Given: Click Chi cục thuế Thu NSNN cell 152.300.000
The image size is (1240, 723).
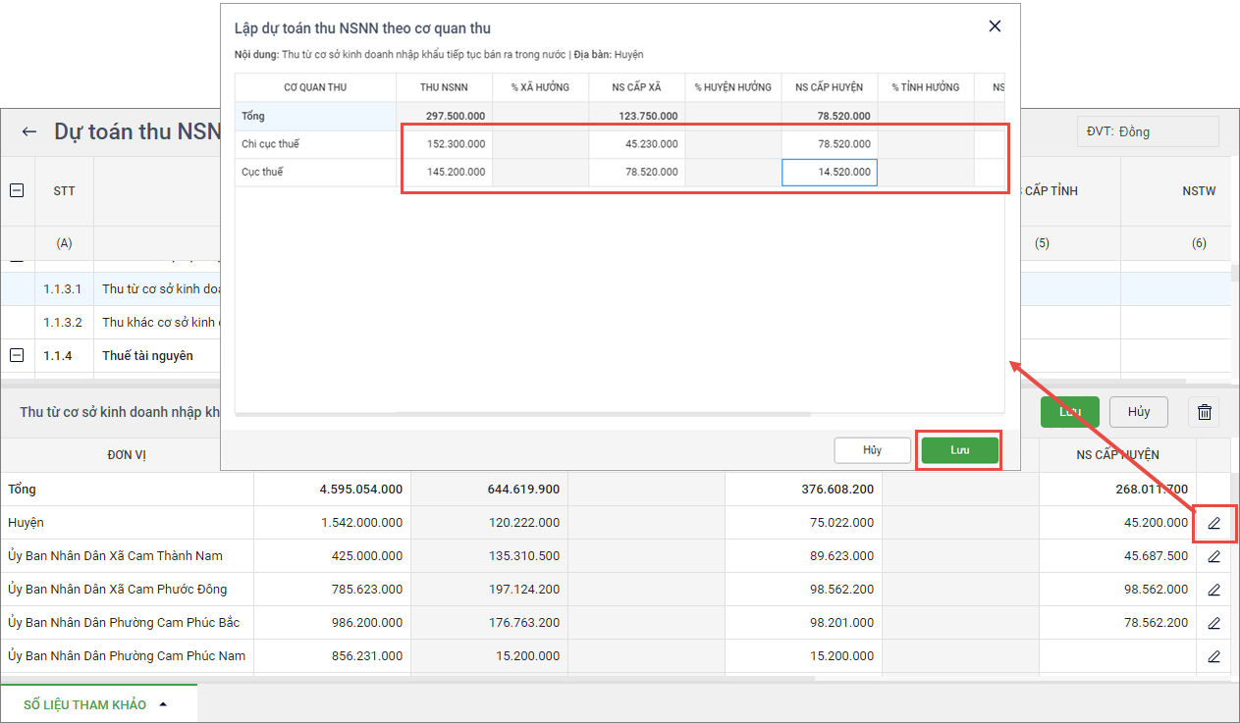Looking at the screenshot, I should click(x=445, y=144).
